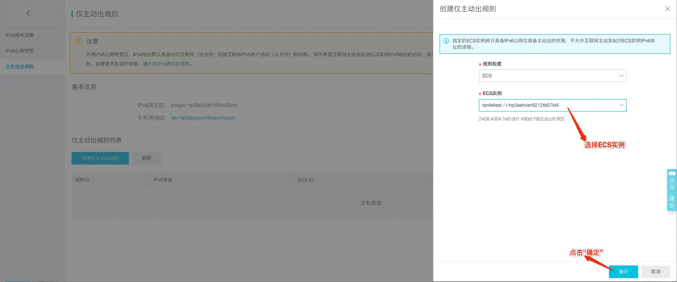Image resolution: width=677 pixels, height=282 pixels.
Task: Click the ipv6gw-hp38x2x0fz785tlc65pfv gateway ID
Action: (x=204, y=105)
